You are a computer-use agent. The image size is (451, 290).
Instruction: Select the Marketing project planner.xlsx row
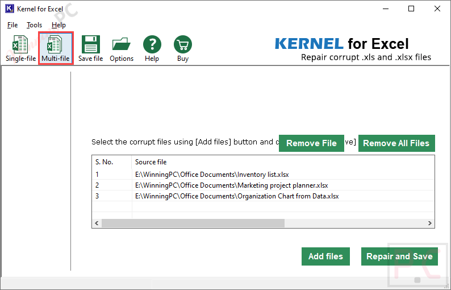[263, 185]
